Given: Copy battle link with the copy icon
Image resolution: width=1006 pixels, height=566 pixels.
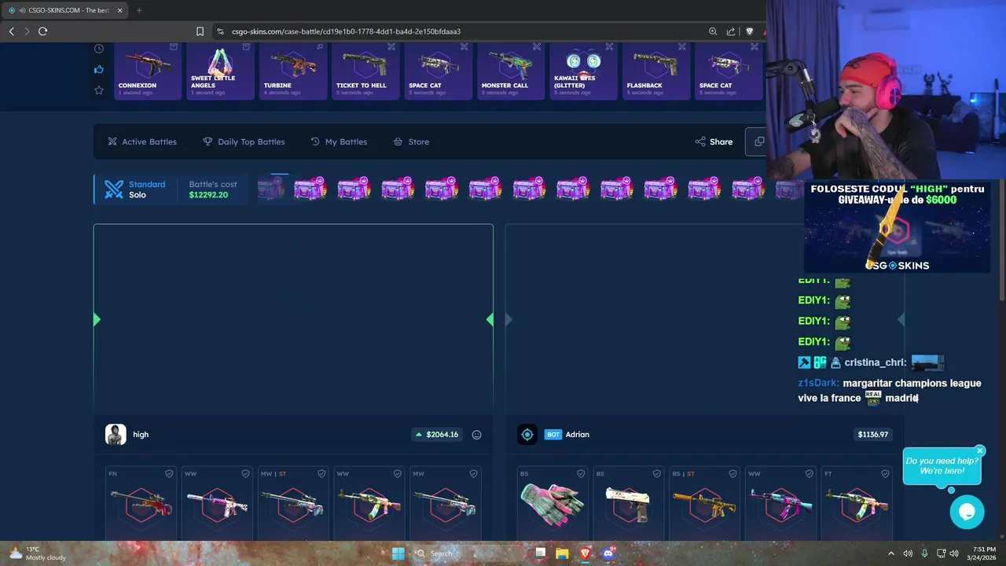Looking at the screenshot, I should pyautogui.click(x=759, y=141).
